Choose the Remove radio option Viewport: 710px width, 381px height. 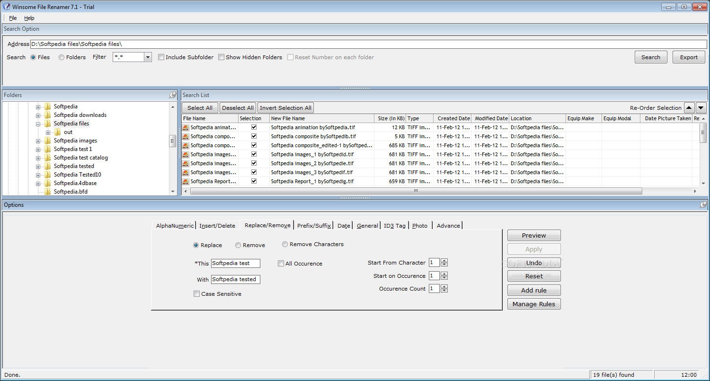[x=238, y=245]
